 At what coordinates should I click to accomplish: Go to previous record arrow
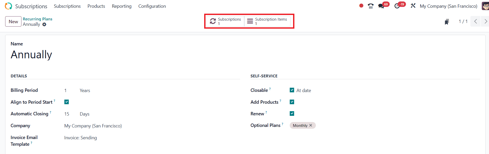(476, 21)
